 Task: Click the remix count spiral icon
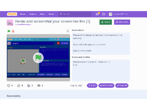(x=29, y=86)
